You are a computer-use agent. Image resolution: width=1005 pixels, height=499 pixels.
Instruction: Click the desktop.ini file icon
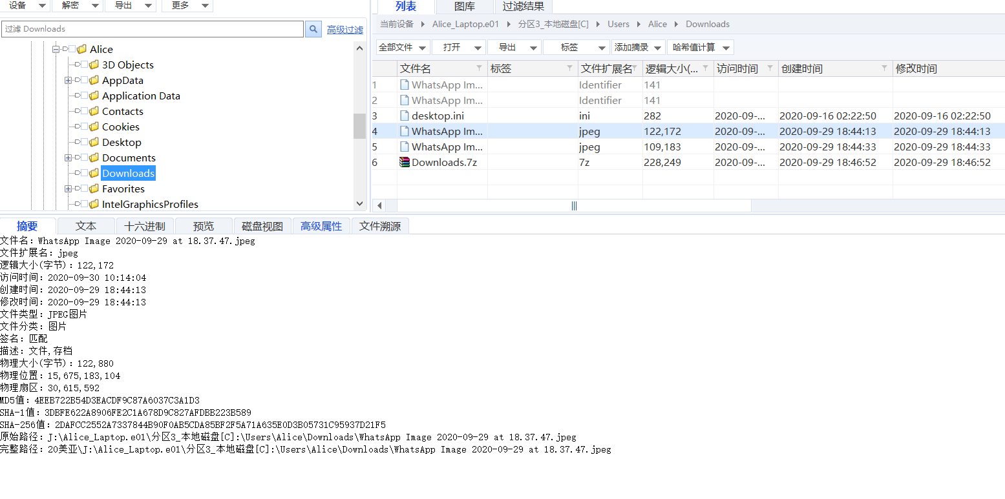[405, 116]
